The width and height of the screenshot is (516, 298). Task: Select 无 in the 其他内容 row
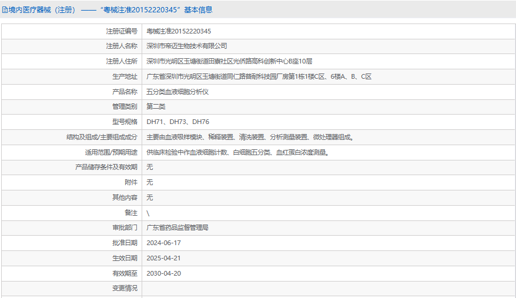[x=150, y=197]
